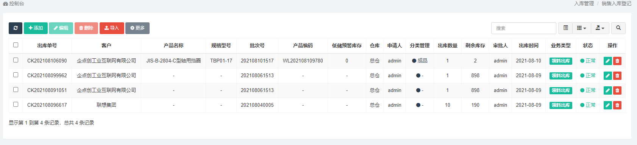The image size is (637, 145).
Task: Click the 导入 import button
Action: coord(112,28)
